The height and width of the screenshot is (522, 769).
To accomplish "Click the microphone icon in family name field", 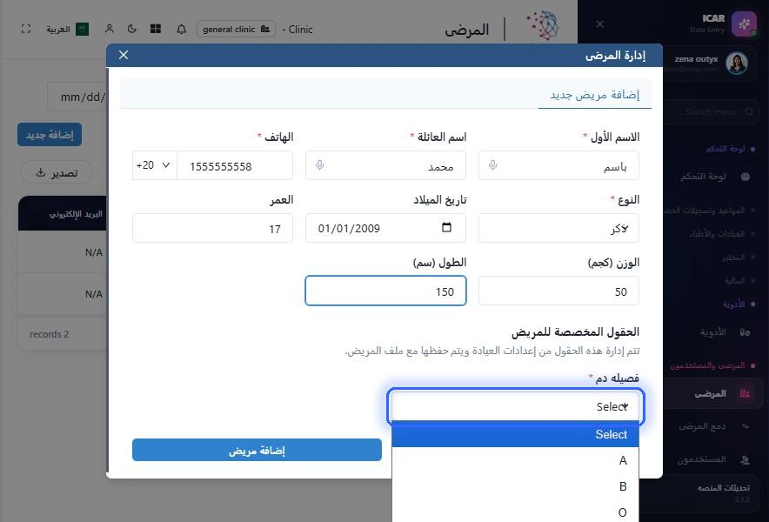I will pos(320,166).
